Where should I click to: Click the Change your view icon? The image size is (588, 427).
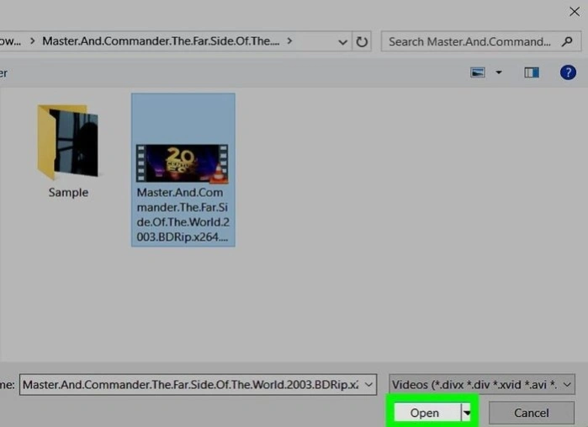coord(478,72)
